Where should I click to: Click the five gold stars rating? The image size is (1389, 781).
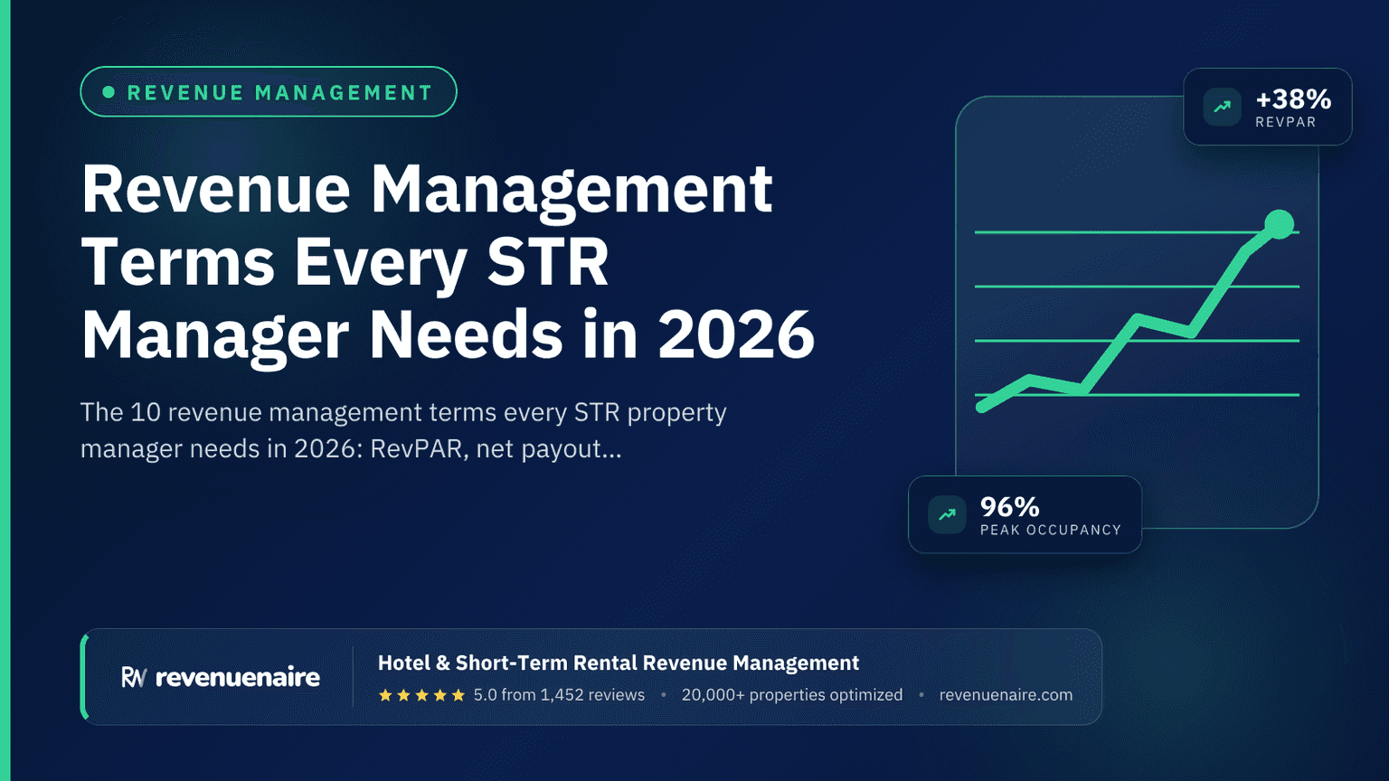[421, 695]
